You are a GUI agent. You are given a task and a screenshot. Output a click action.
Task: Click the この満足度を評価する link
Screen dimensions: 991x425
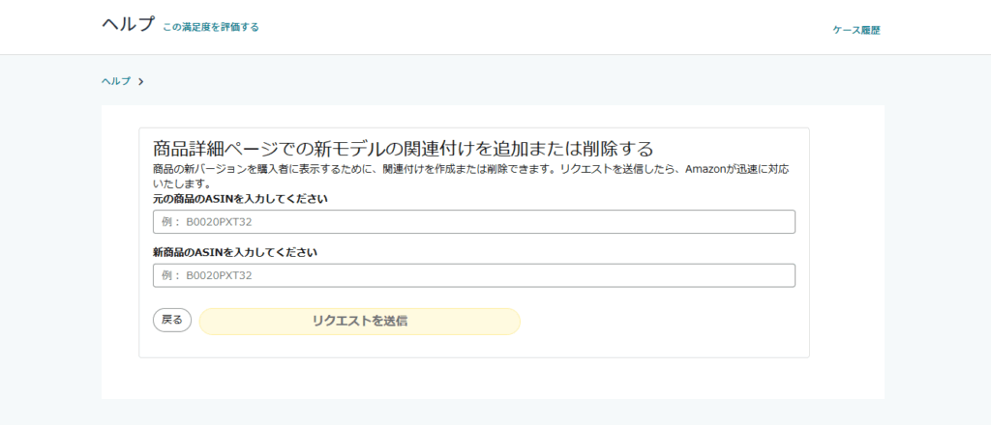tap(210, 27)
